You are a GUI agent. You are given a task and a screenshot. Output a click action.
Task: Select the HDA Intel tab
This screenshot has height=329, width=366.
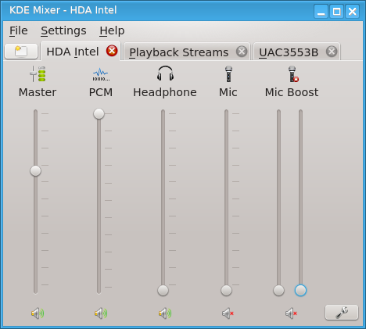click(x=81, y=52)
